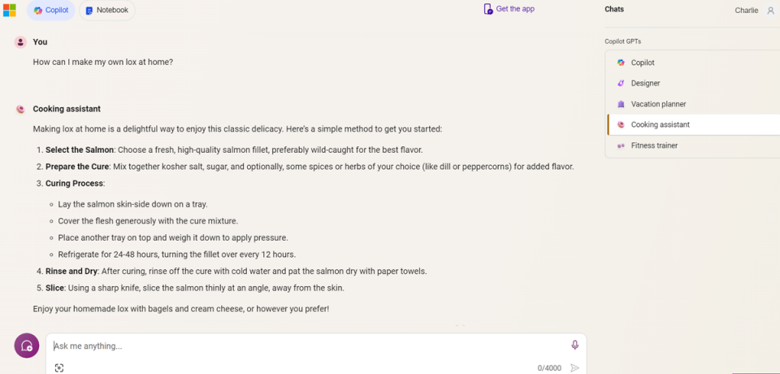780x374 pixels.
Task: Select the Designer GPT icon
Action: [x=621, y=84]
